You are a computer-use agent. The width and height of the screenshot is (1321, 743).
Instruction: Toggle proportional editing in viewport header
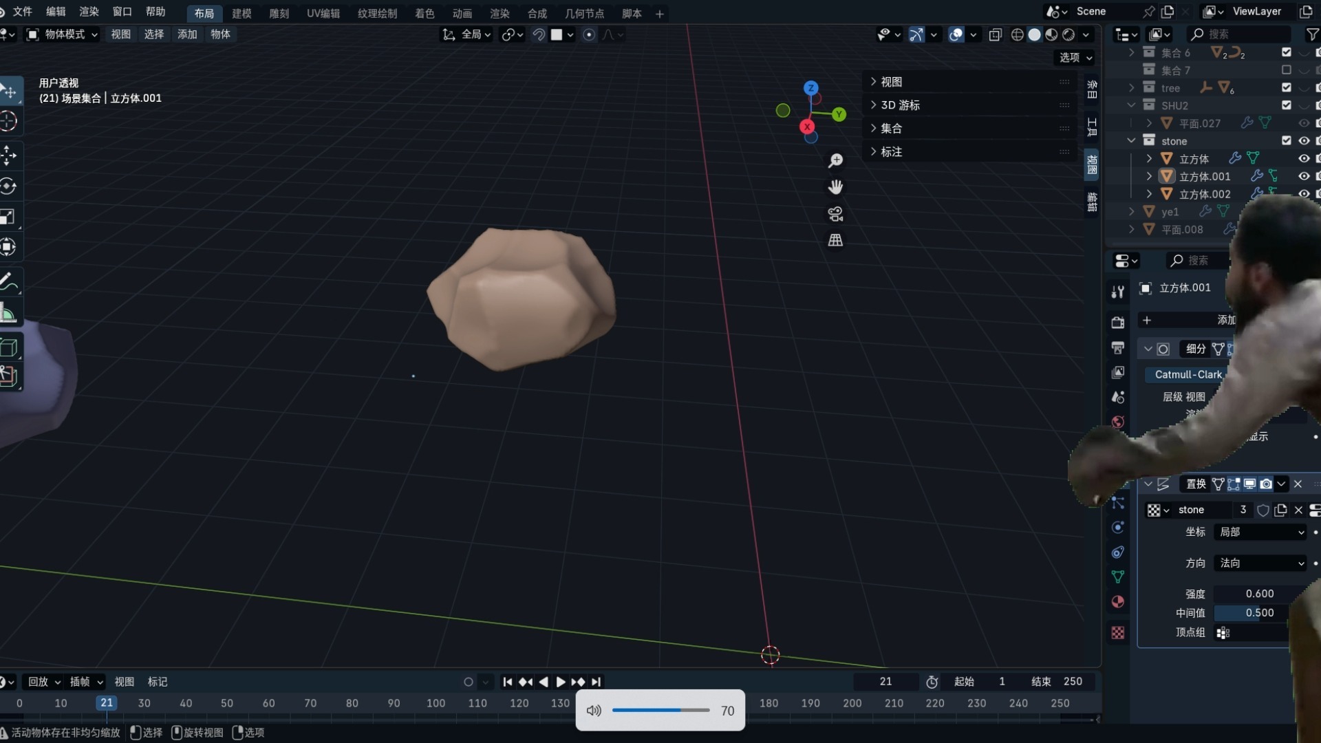pyautogui.click(x=589, y=34)
